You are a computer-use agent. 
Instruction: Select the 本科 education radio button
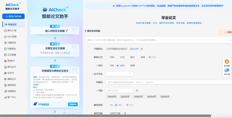[x=118, y=65]
